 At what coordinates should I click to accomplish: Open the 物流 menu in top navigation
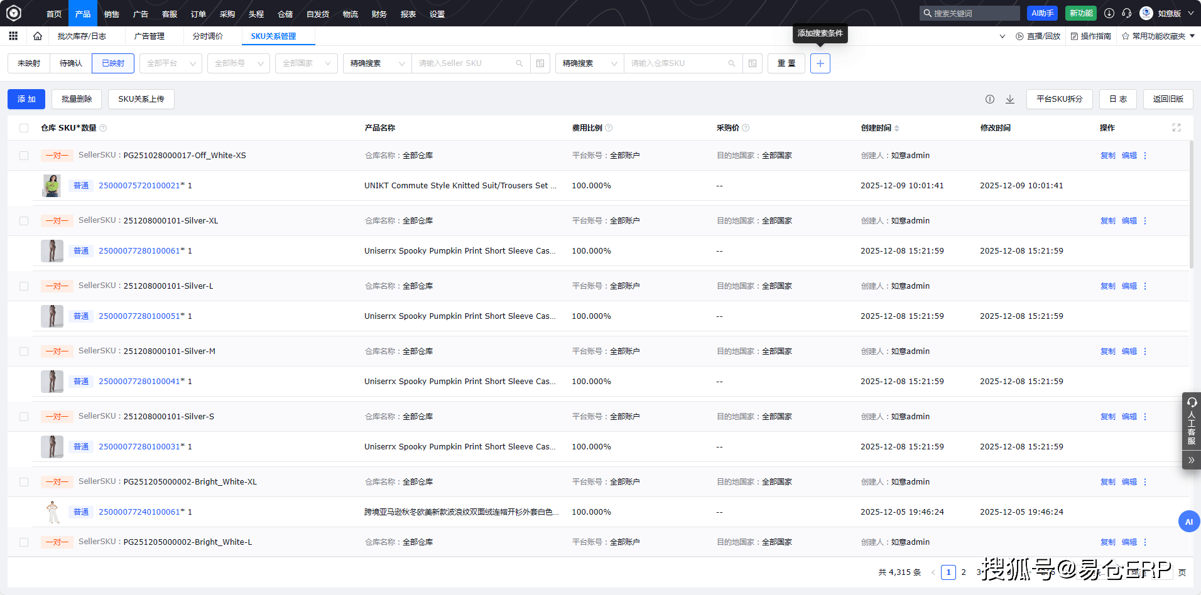click(x=350, y=14)
